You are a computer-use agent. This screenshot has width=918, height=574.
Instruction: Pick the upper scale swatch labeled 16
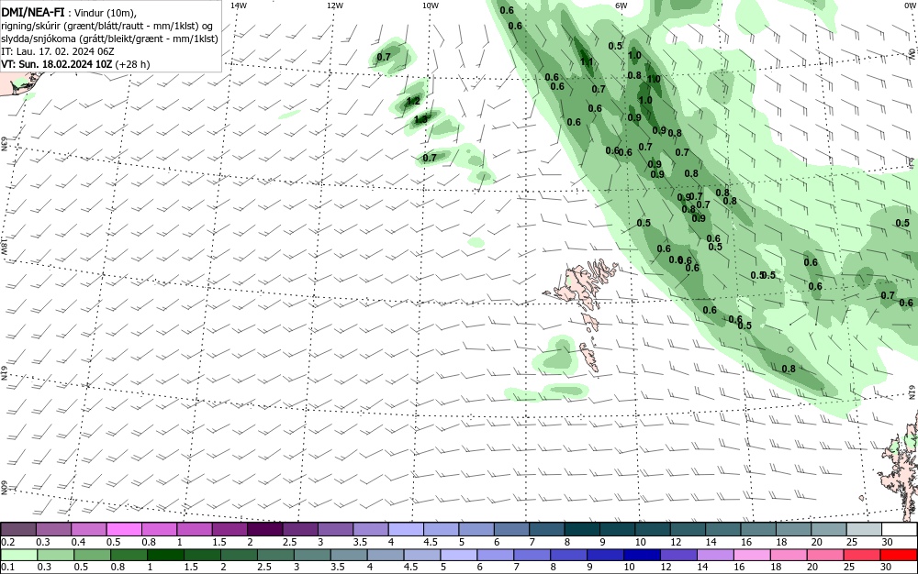point(759,529)
